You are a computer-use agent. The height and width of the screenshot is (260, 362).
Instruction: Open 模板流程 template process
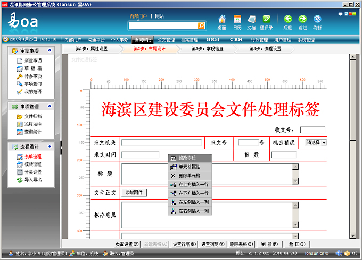click(x=30, y=164)
